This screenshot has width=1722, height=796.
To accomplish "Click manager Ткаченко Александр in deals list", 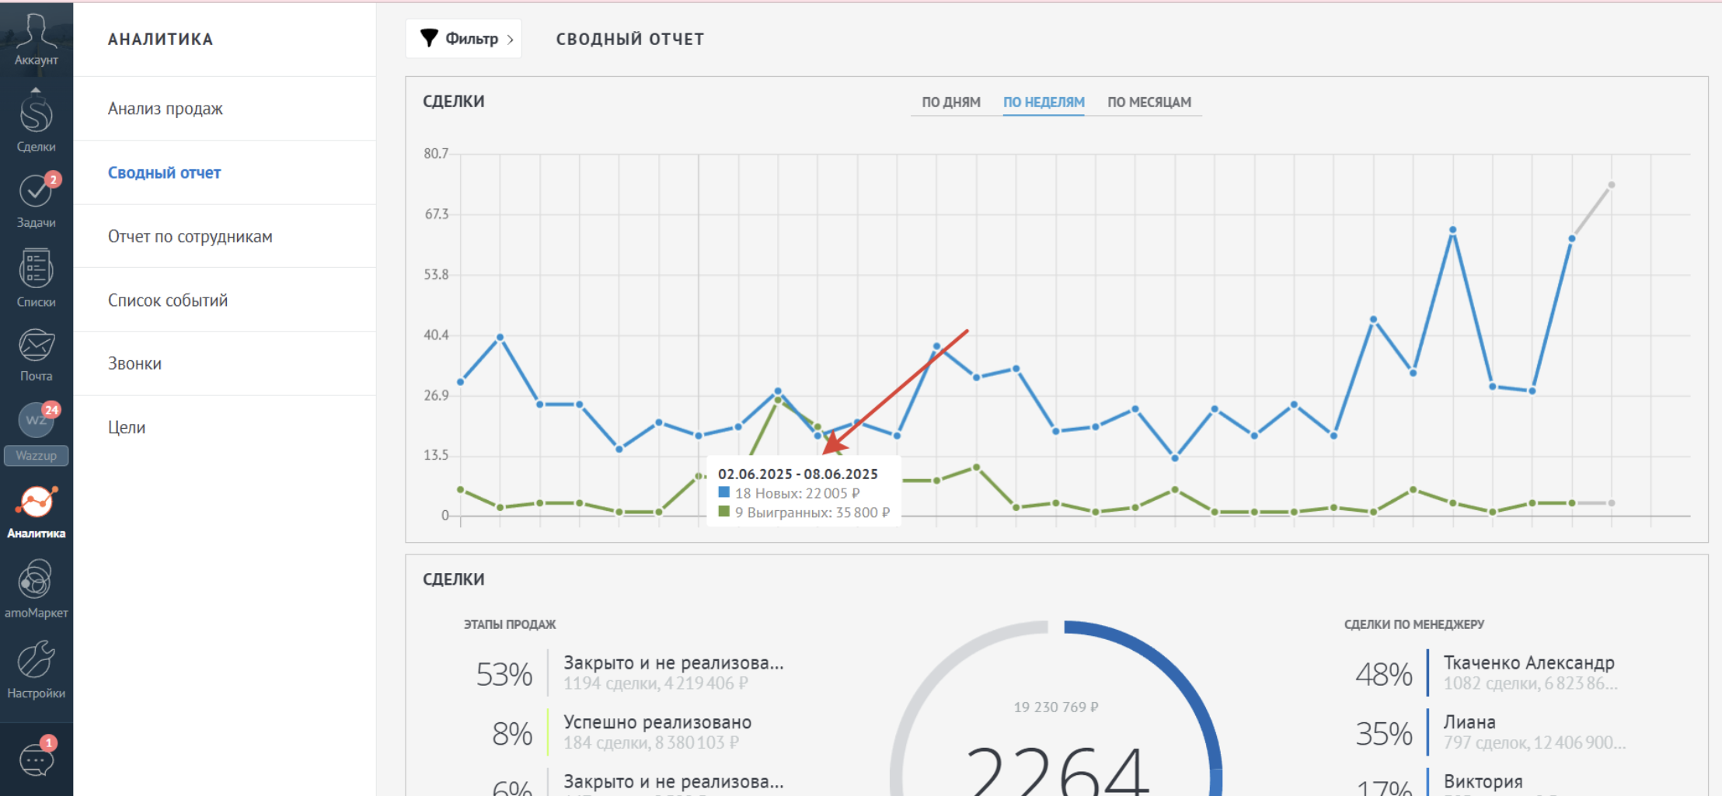I will coord(1528,663).
